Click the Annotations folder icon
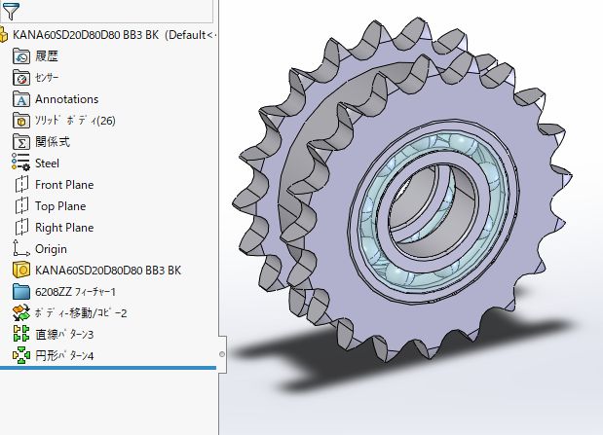The image size is (603, 435). click(x=21, y=99)
